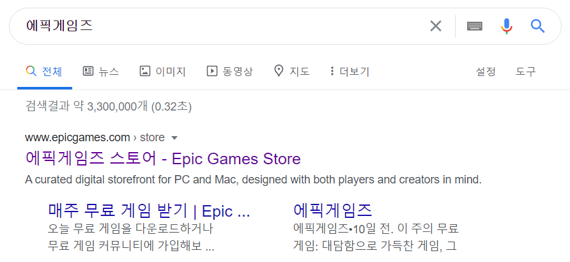Submit search with the blue magnifier icon
This screenshot has width=570, height=262.
pos(537,26)
